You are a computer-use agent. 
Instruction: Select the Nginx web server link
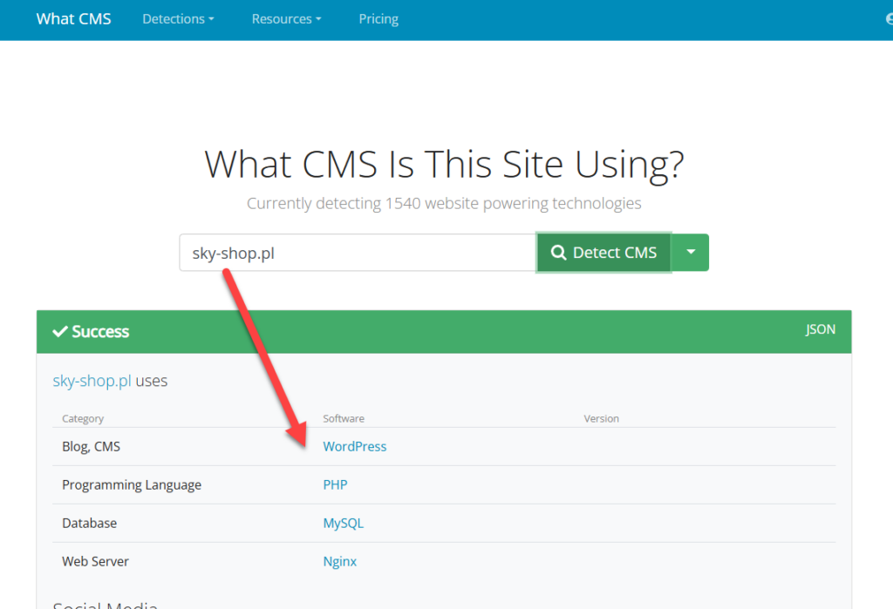tap(339, 561)
